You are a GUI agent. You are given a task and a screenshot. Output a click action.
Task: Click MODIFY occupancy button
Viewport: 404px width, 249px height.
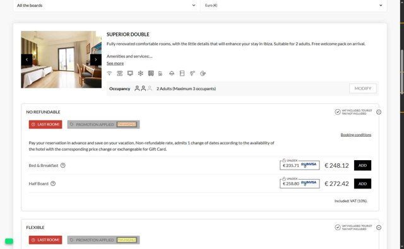(363, 88)
